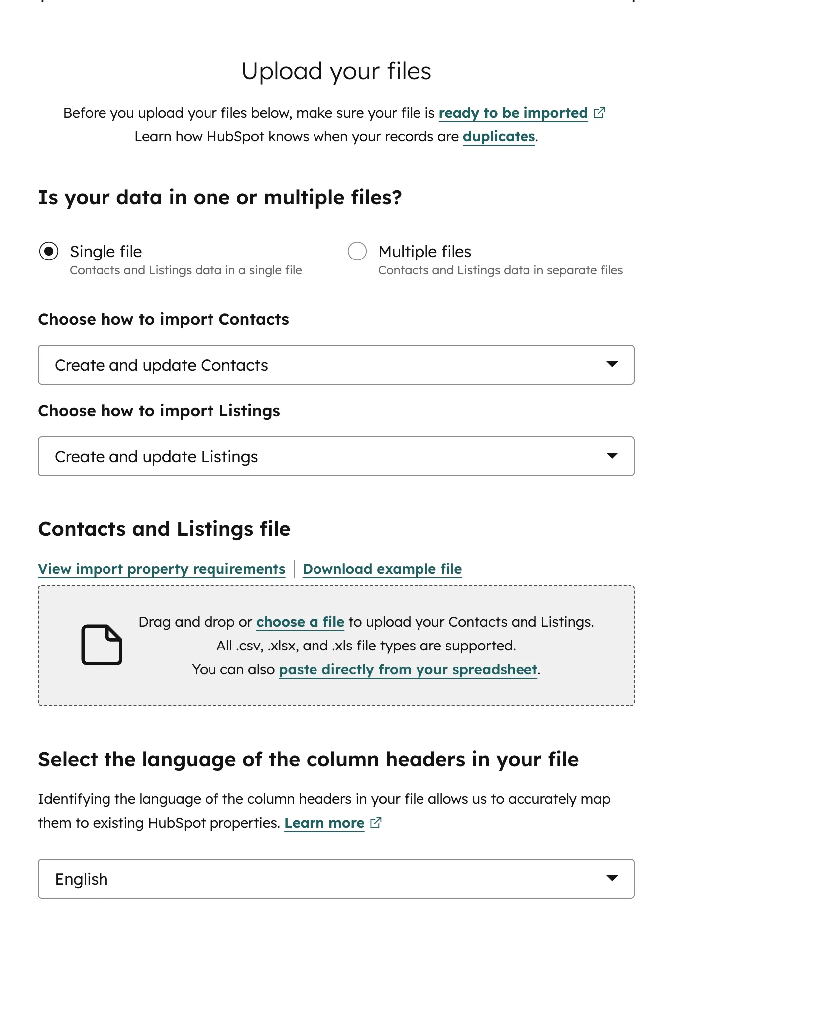
Task: Expand the chevron on the Contacts import selector
Action: pyautogui.click(x=613, y=365)
